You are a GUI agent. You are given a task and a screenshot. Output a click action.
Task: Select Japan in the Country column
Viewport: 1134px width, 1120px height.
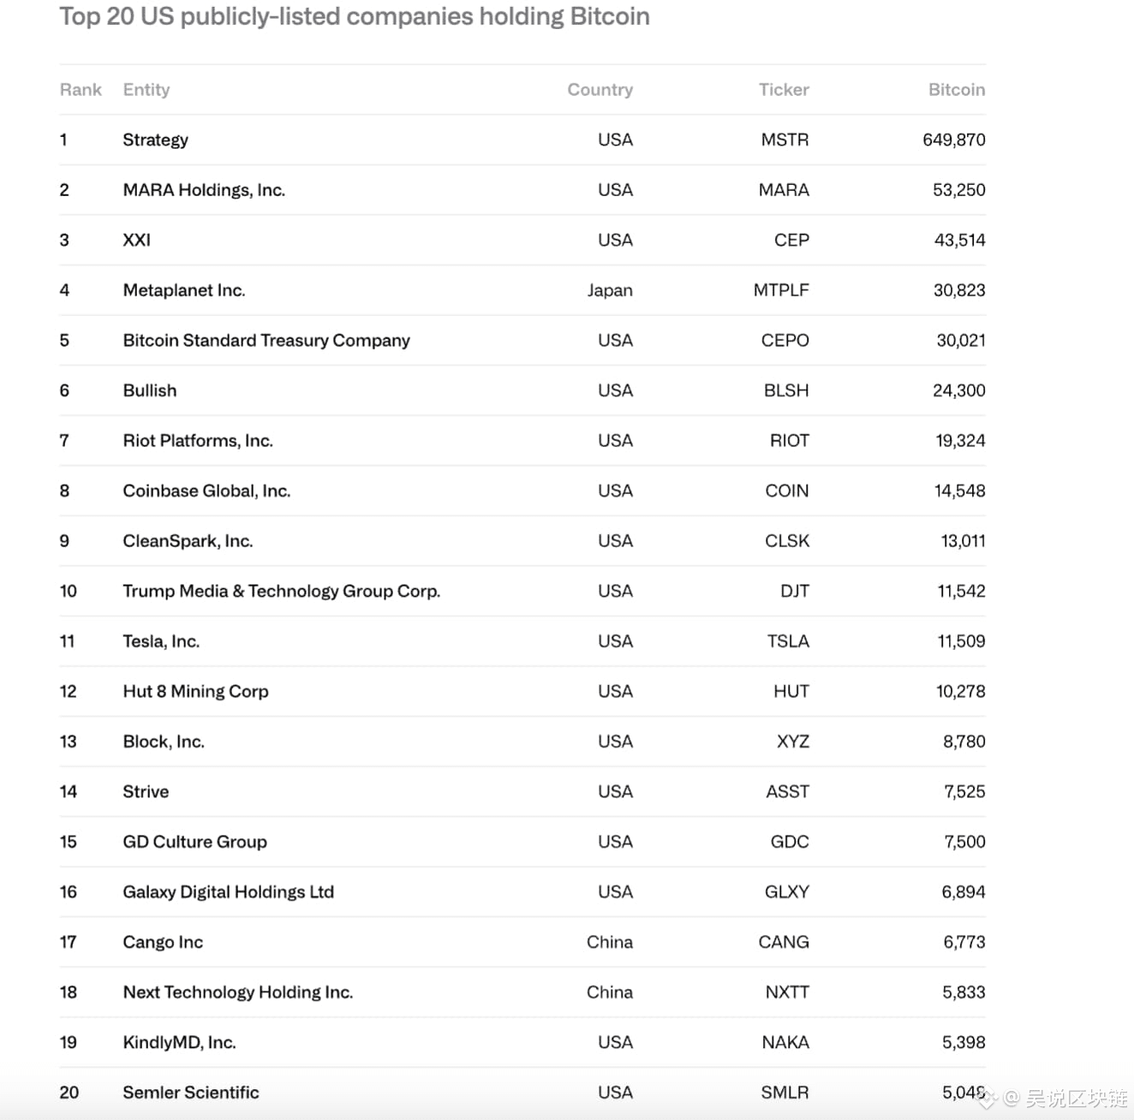coord(610,290)
